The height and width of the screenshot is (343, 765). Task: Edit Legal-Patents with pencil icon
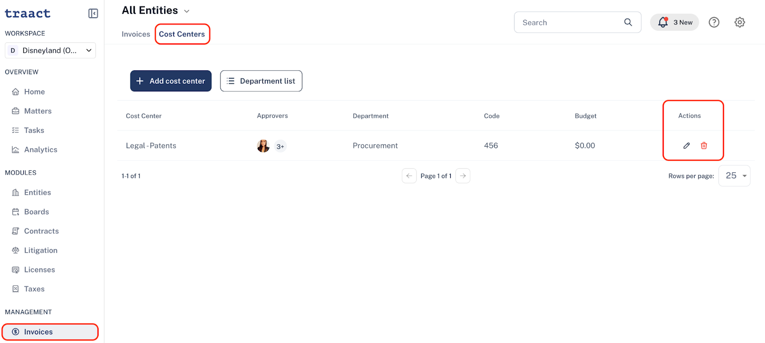tap(687, 145)
